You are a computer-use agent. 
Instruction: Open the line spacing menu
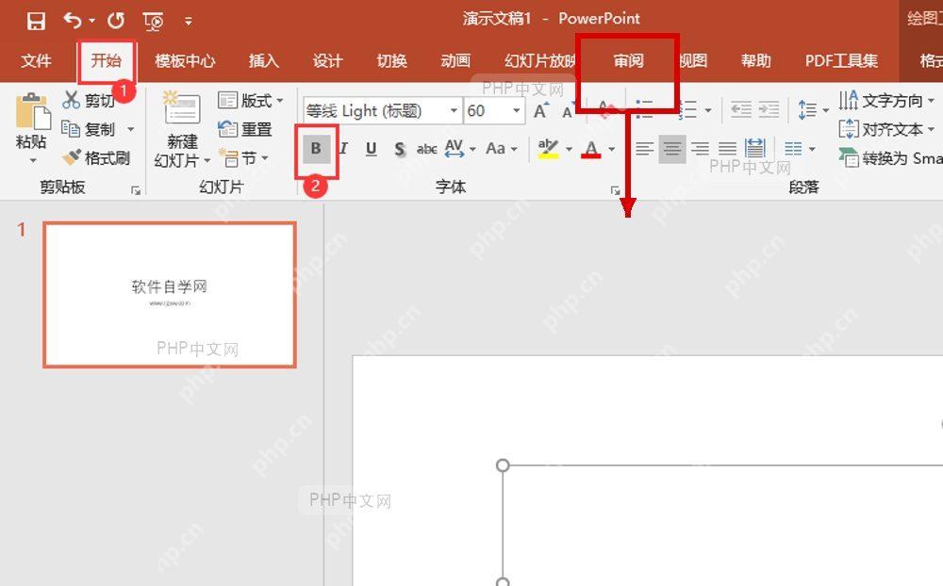[813, 110]
